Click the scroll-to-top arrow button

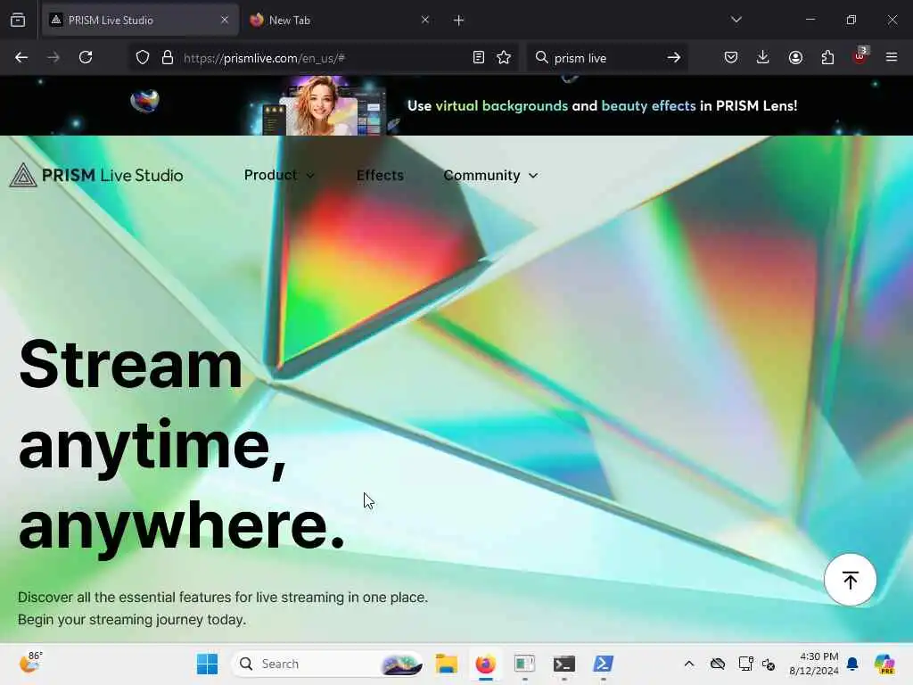[850, 580]
